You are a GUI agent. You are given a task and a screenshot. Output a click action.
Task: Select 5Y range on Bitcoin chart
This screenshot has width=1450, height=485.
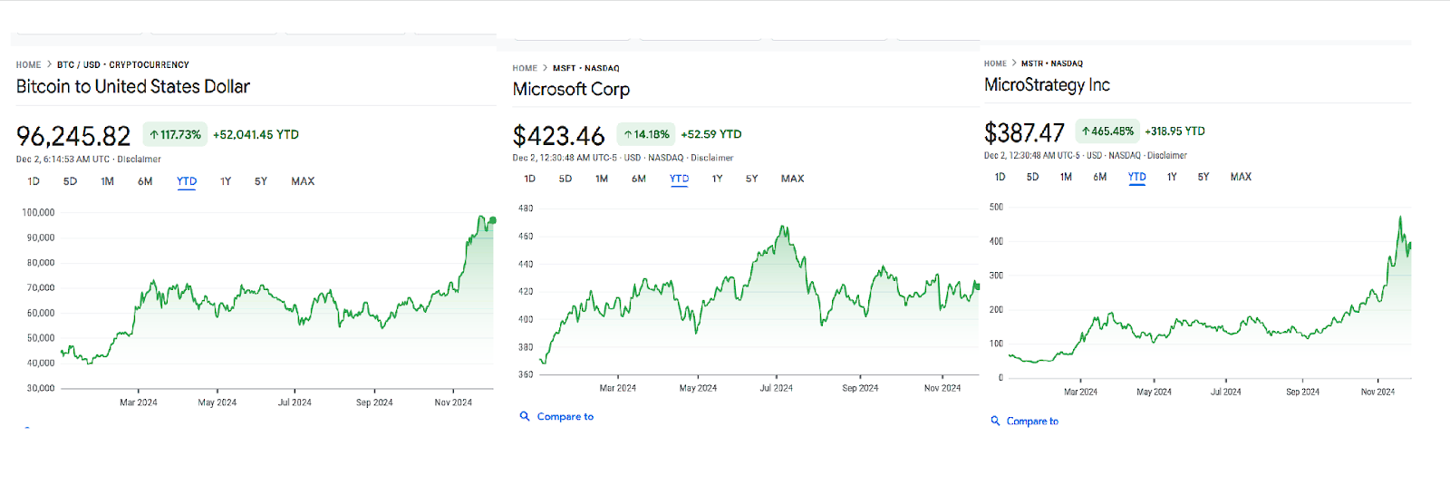point(261,181)
